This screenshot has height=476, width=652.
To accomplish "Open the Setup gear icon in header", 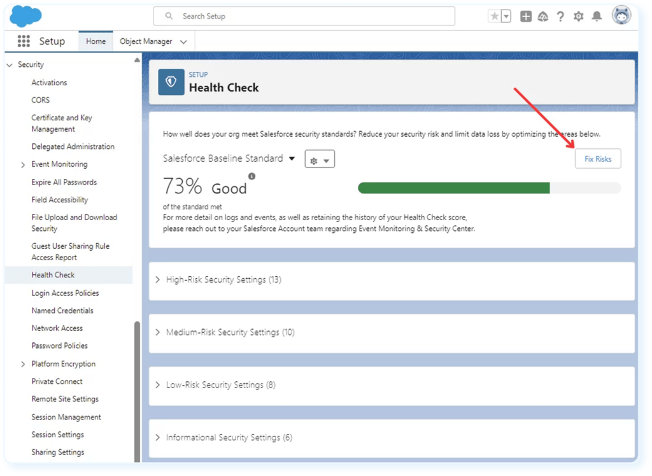I will tap(578, 16).
